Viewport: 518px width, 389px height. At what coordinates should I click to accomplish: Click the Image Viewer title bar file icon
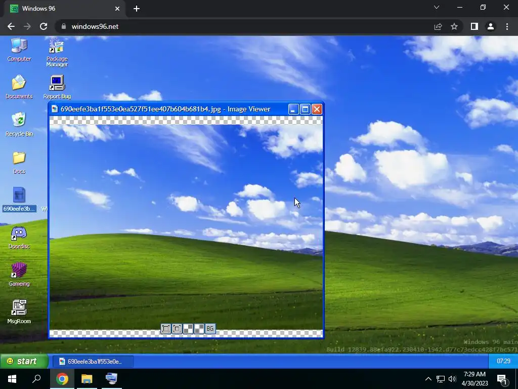55,109
